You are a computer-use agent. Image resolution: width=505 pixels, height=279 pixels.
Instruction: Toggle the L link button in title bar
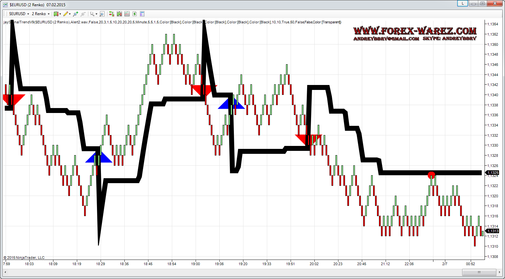pyautogui.click(x=462, y=4)
